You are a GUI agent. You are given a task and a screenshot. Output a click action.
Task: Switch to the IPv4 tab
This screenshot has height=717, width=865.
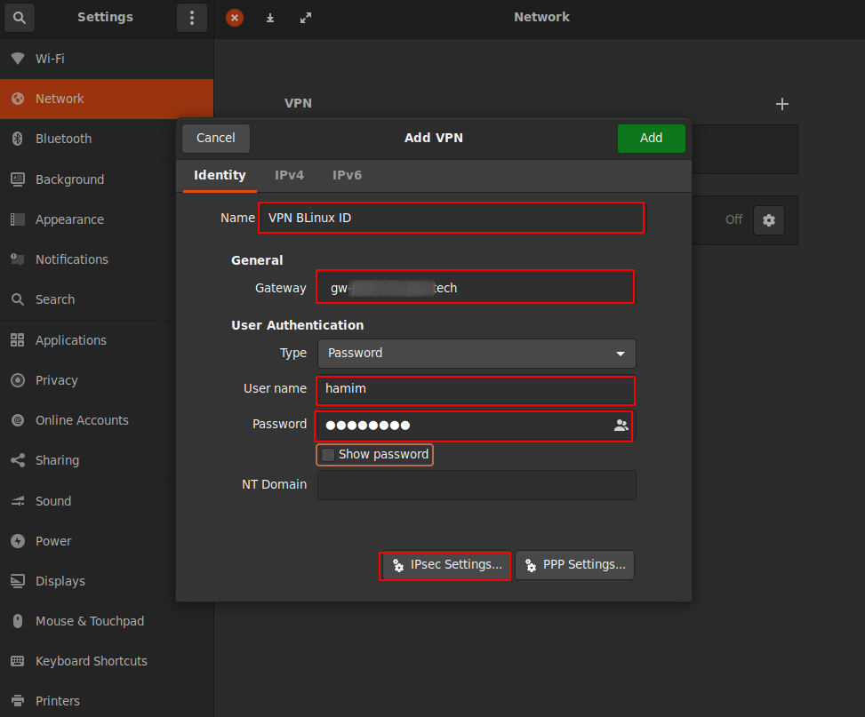[289, 175]
